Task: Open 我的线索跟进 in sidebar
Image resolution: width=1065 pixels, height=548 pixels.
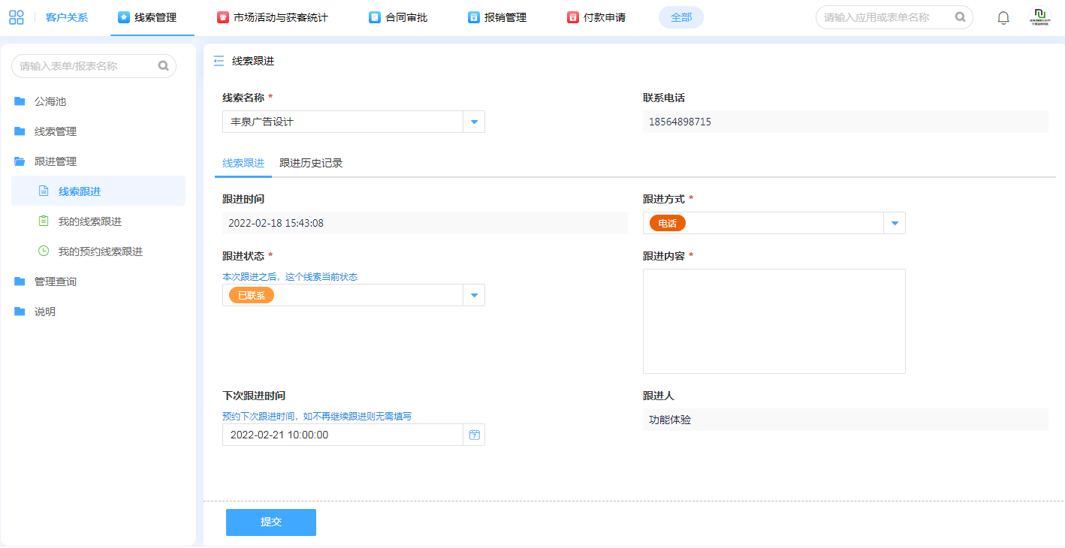Action: tap(89, 221)
